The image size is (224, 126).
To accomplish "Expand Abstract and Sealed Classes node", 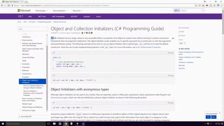I will (x=21, y=43).
